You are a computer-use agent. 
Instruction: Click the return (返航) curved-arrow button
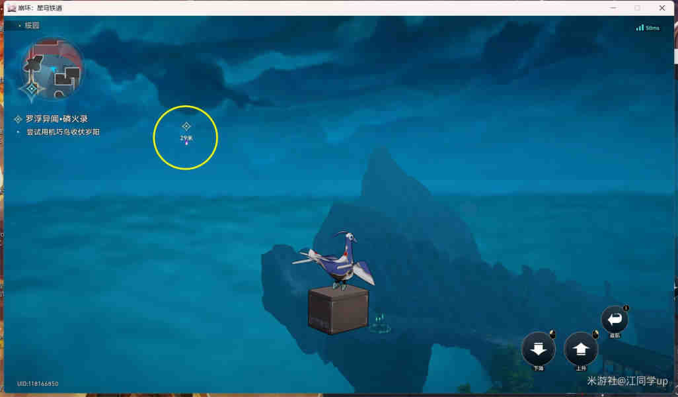[615, 320]
